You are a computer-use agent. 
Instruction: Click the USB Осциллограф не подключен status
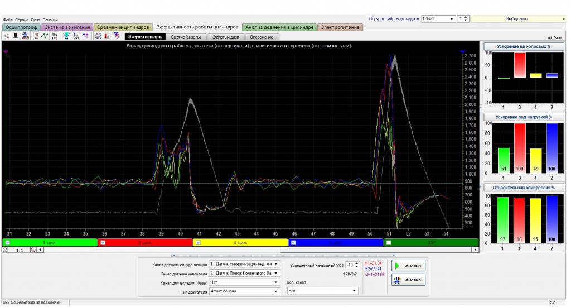(x=32, y=303)
